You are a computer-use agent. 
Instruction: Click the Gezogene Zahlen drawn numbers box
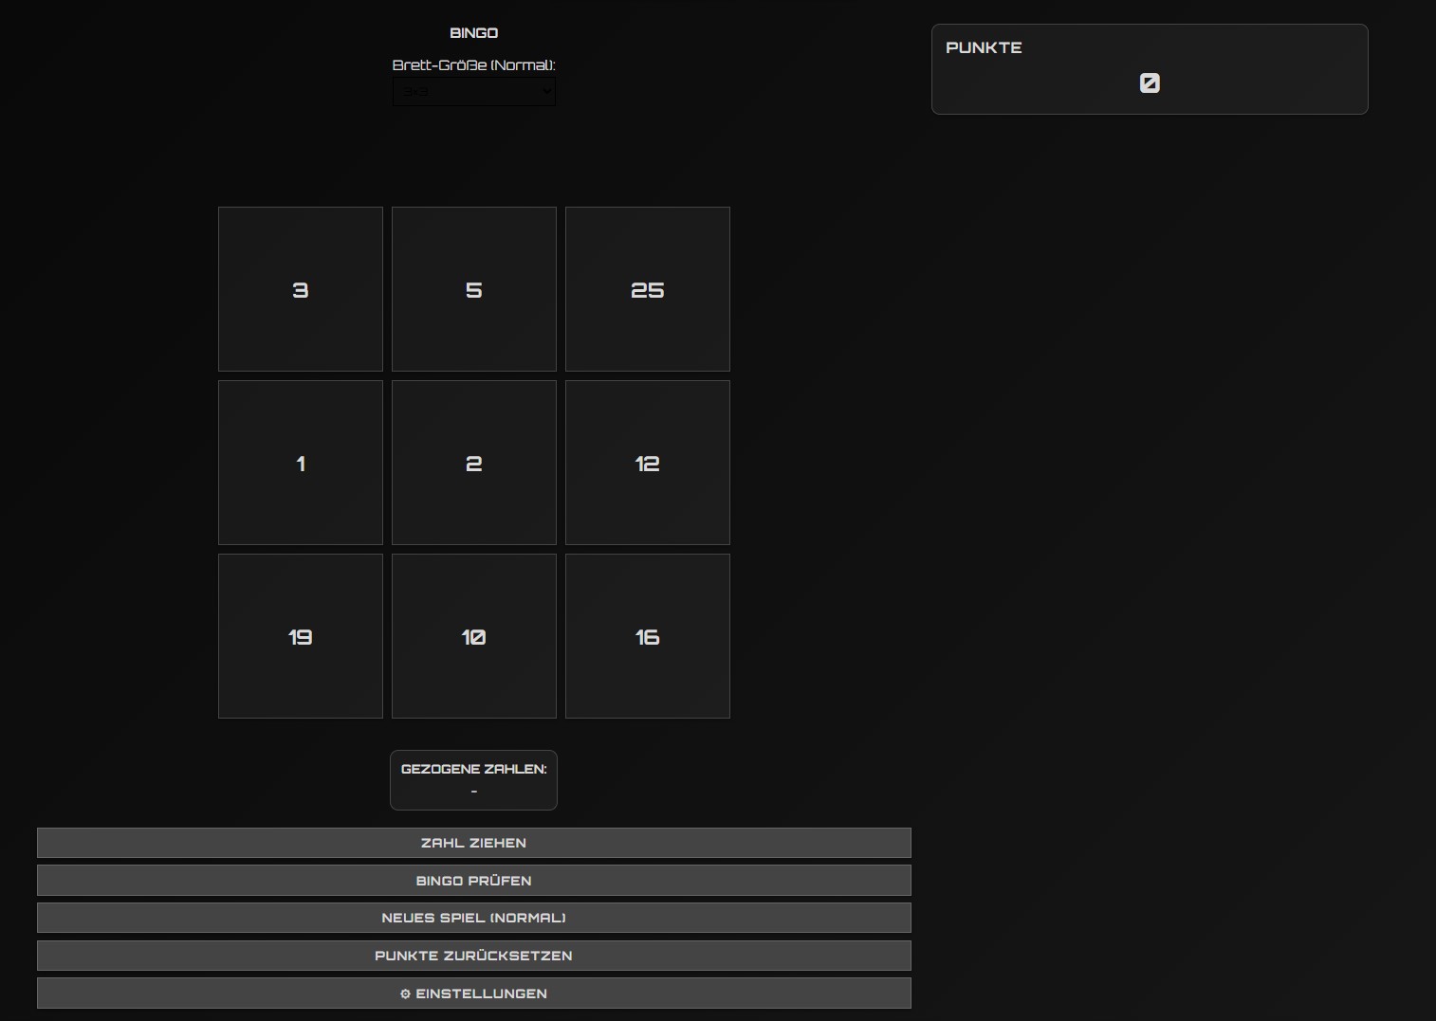click(x=473, y=779)
